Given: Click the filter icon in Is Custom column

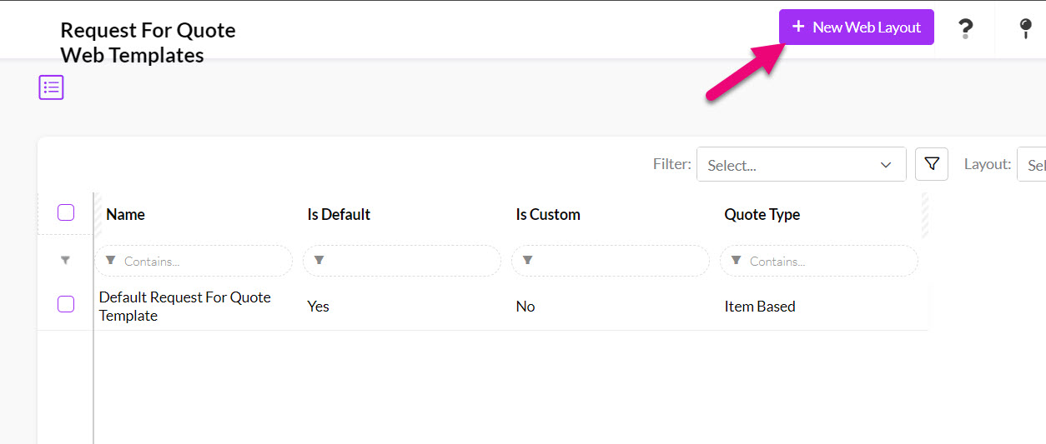Looking at the screenshot, I should (527, 261).
